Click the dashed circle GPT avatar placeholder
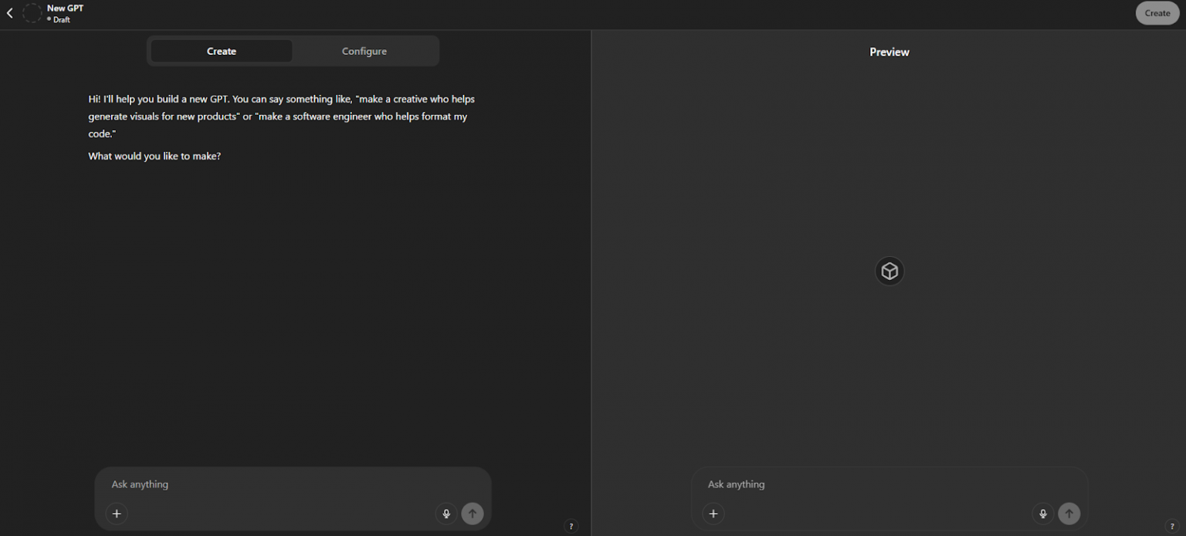1186x536 pixels. 32,13
